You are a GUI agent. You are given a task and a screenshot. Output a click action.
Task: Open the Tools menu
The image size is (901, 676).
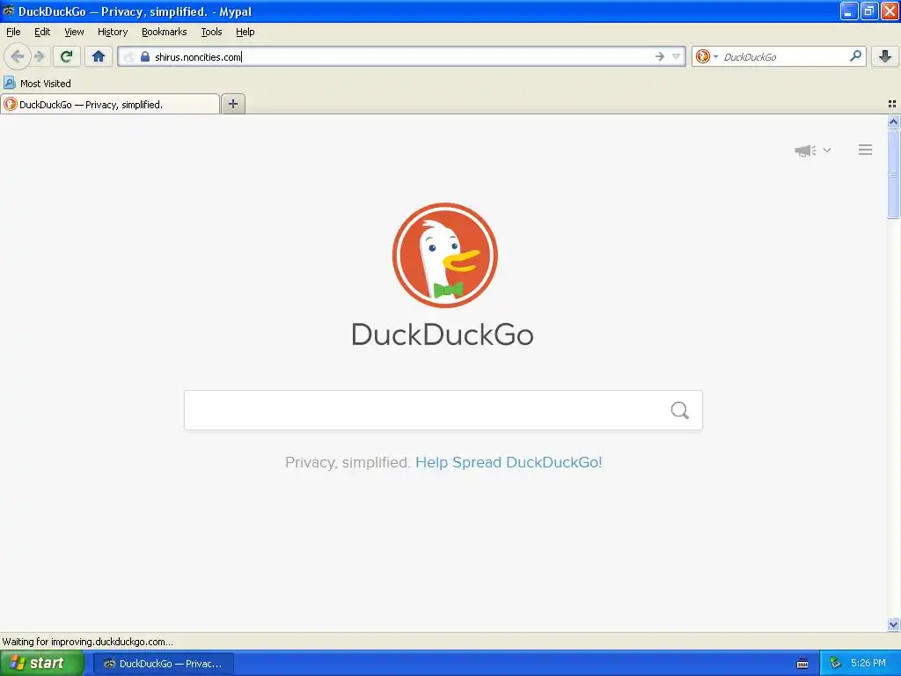click(211, 32)
